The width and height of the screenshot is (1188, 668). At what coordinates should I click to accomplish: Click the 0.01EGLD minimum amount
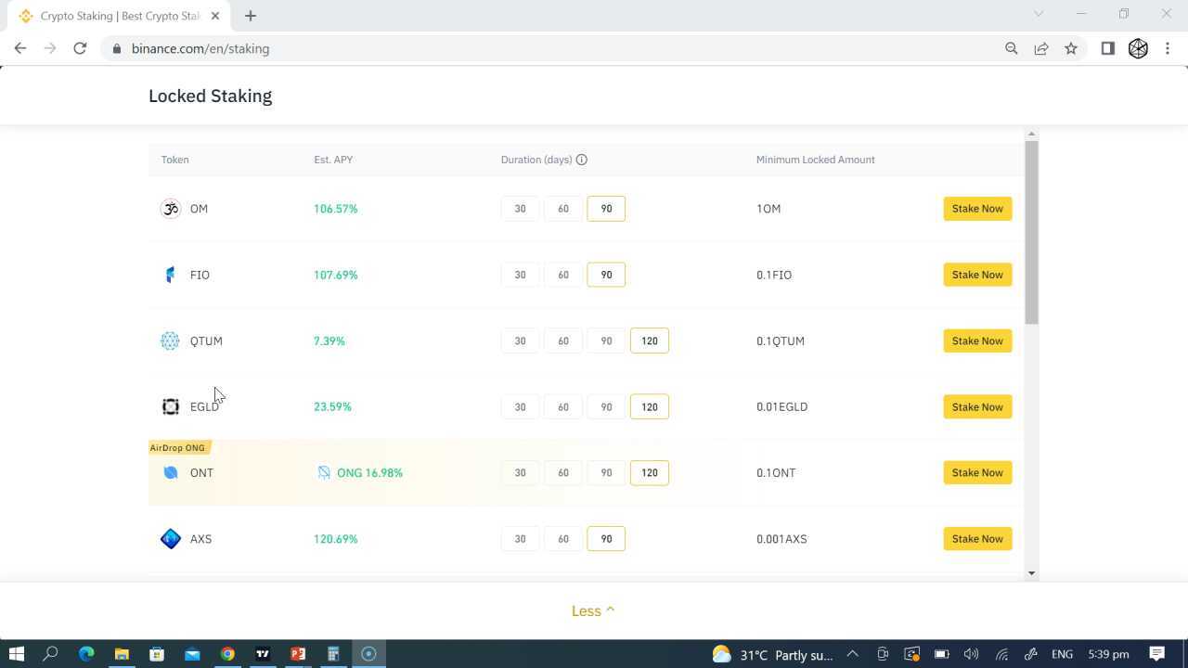click(781, 406)
